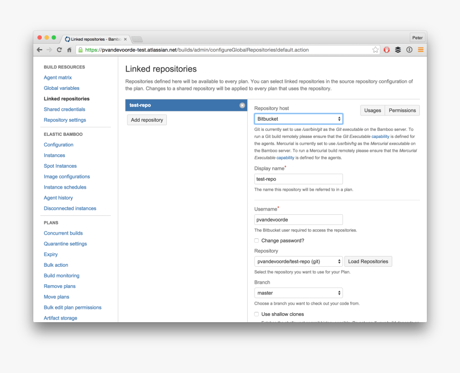Viewport: 460px width, 373px height.
Task: Enable Use shallow clones checkbox
Action: coord(256,314)
